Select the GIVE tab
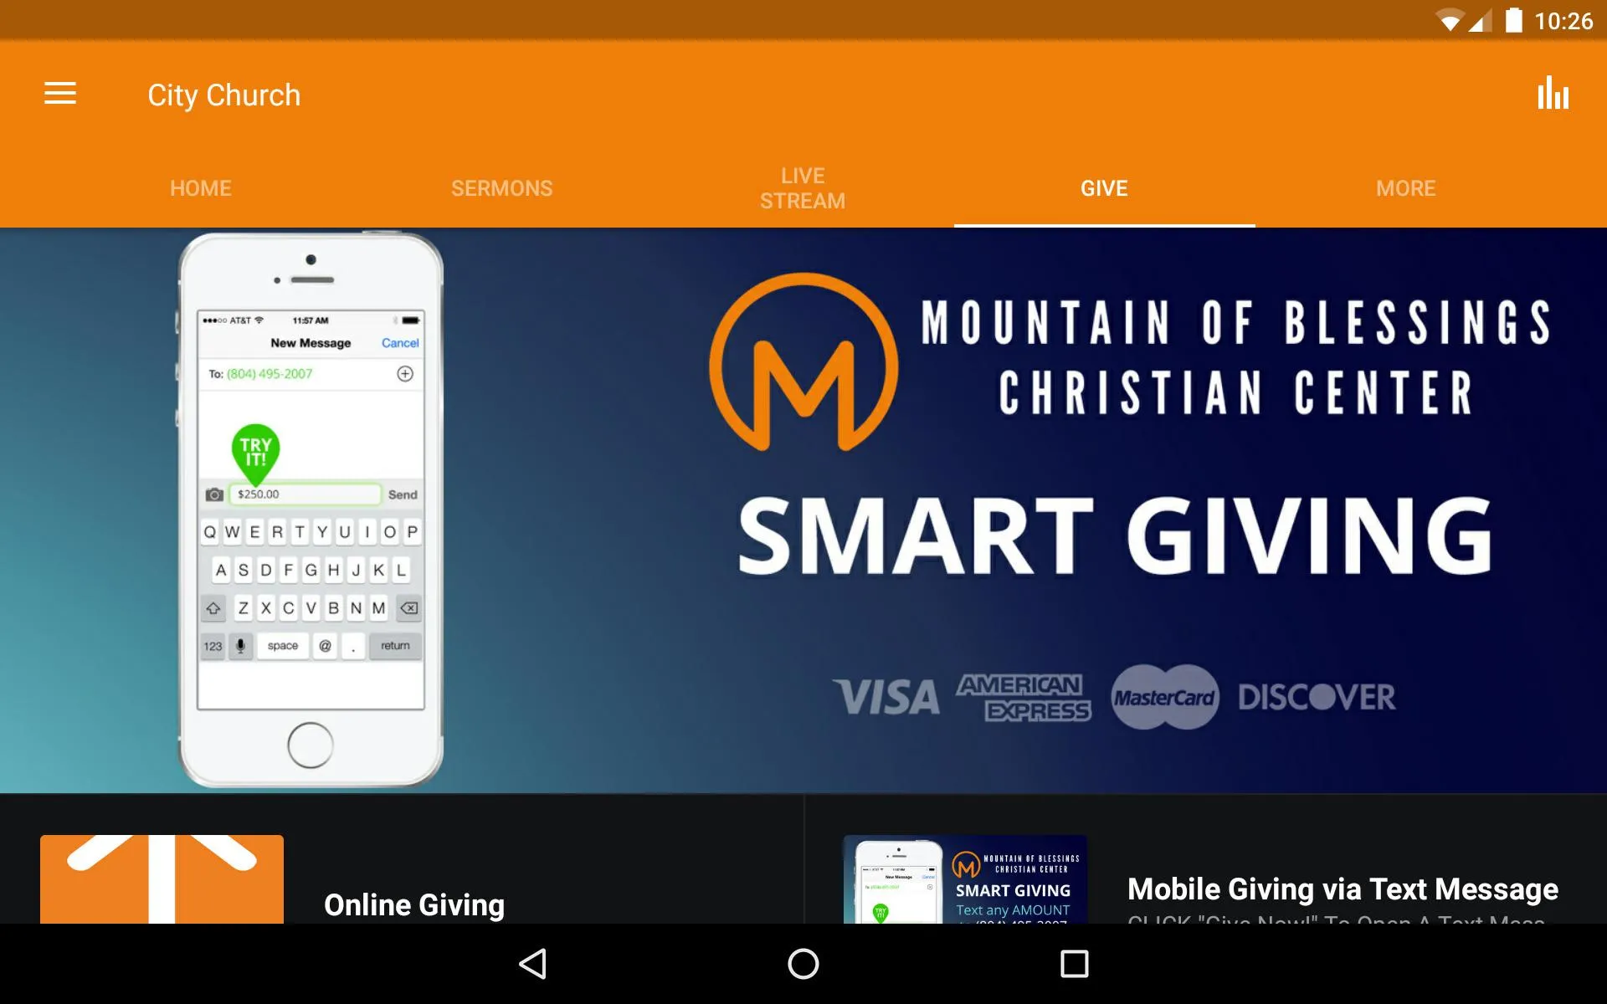 tap(1105, 187)
